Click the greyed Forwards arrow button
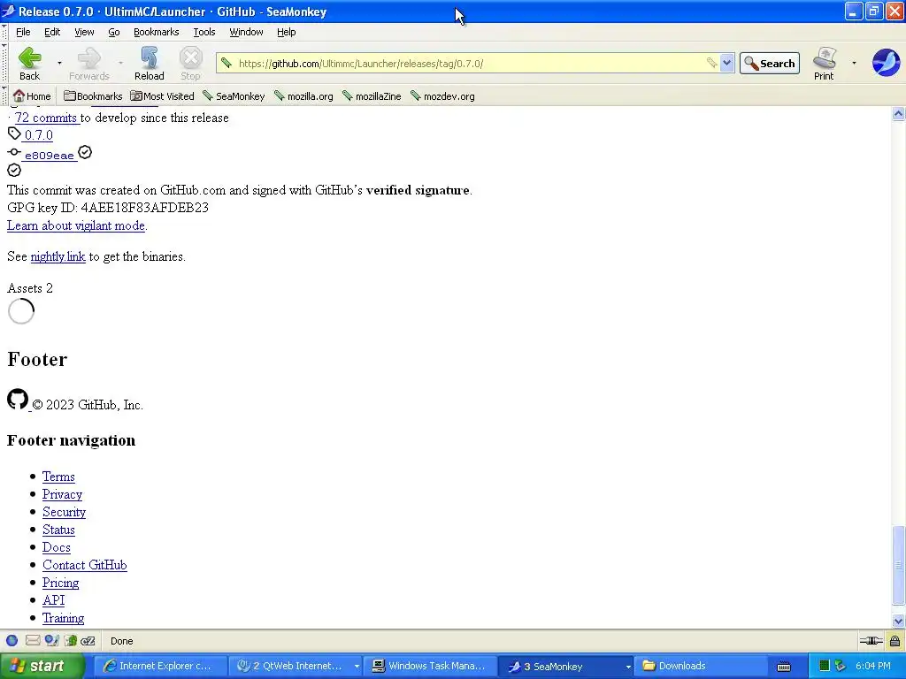This screenshot has height=679, width=906. [x=89, y=64]
